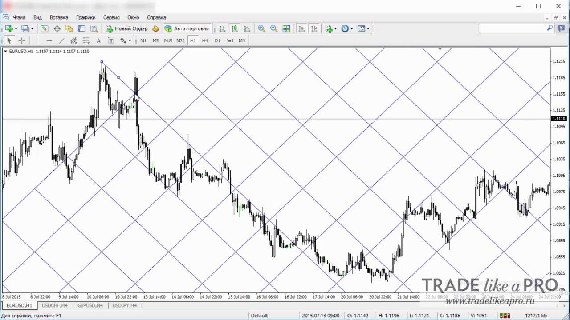
Task: Open the Сервис menu
Action: pos(111,17)
